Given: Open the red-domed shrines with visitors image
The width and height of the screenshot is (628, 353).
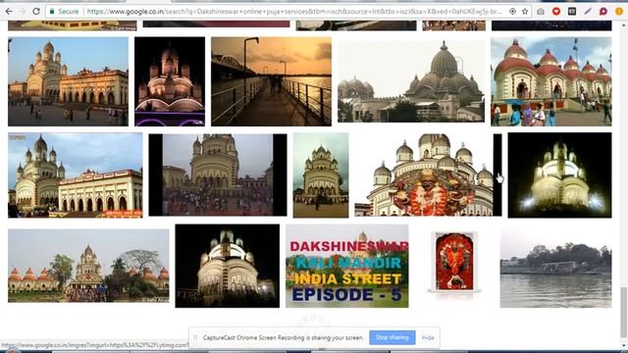Looking at the screenshot, I should (551, 81).
